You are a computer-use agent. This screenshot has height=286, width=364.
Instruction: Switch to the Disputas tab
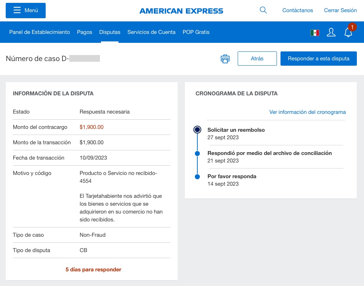click(110, 32)
